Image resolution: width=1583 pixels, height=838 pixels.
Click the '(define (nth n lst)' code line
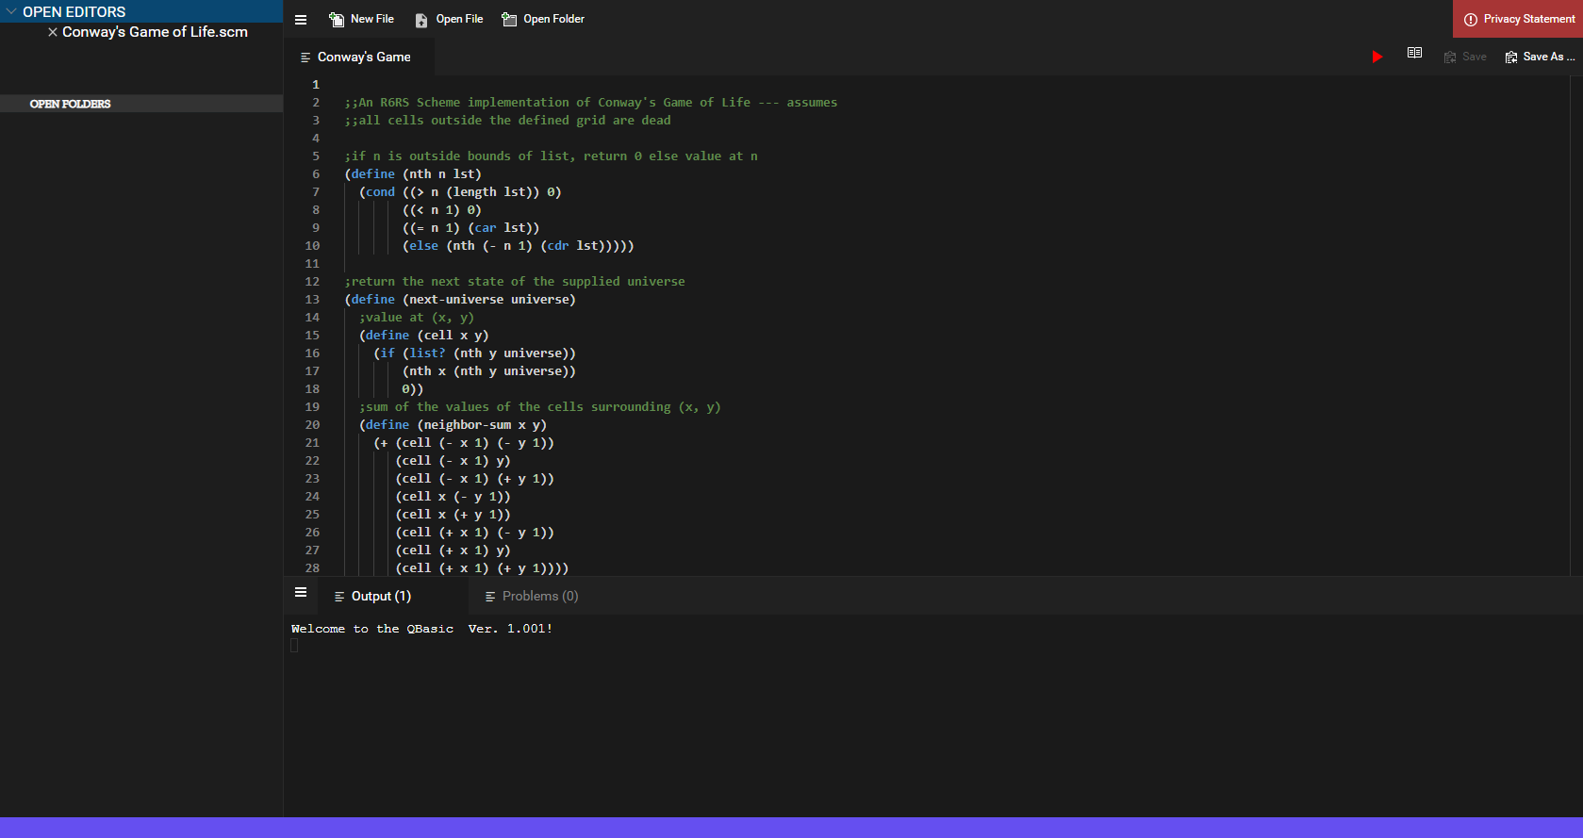(413, 174)
